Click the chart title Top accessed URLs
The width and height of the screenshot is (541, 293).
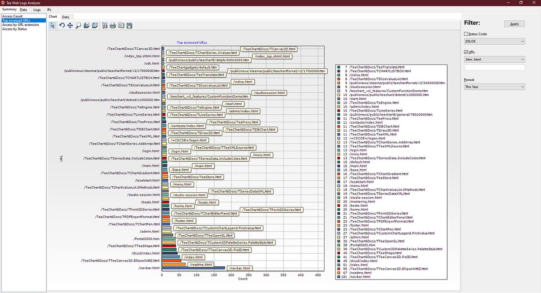(x=192, y=42)
